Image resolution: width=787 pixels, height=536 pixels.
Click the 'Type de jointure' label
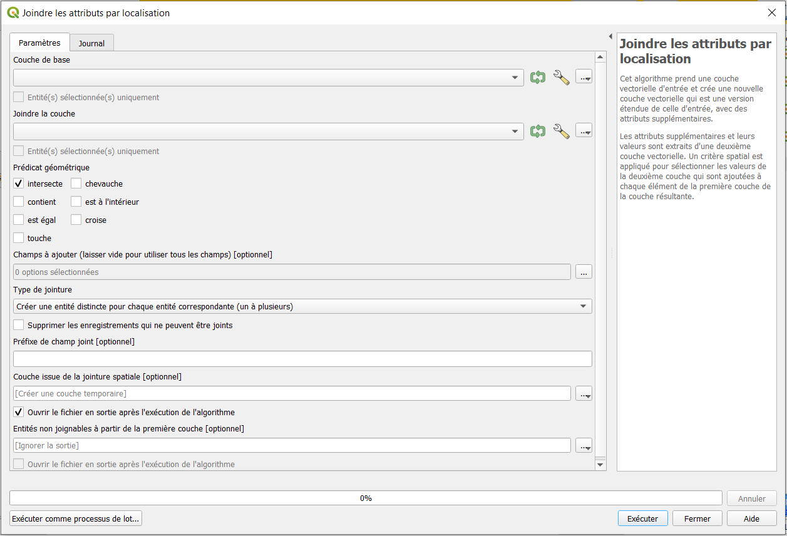point(43,290)
